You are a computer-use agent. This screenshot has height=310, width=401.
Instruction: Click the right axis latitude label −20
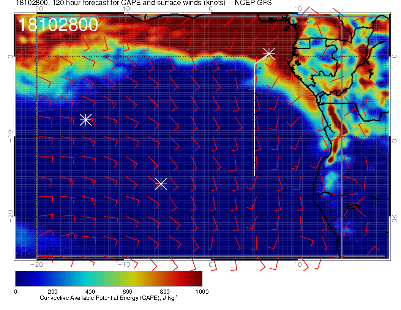(394, 216)
